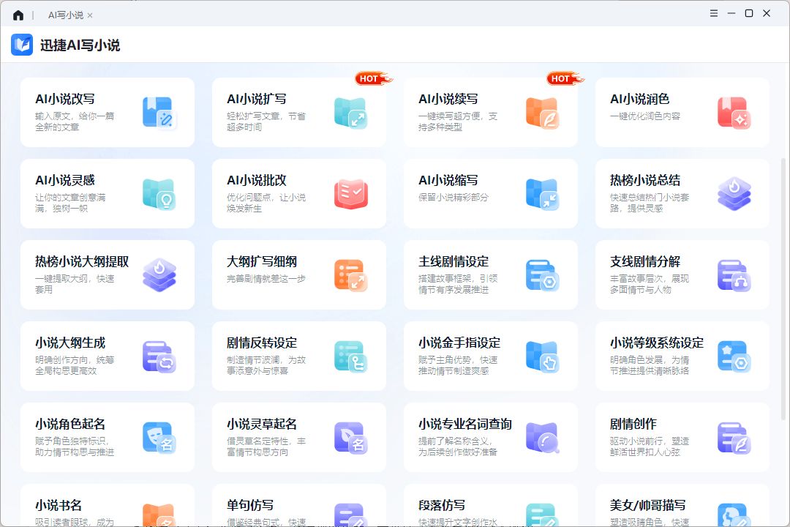Click the 主线剧情设定 heading
The width and height of the screenshot is (790, 527).
[454, 261]
